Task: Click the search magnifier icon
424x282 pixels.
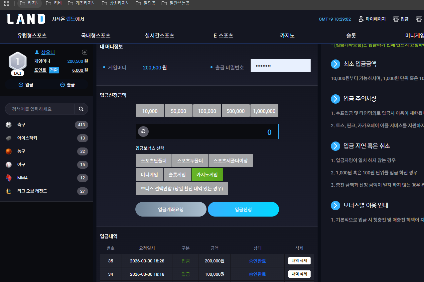Action: pos(81,109)
